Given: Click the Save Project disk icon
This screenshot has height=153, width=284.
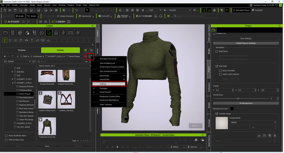Looking at the screenshot, I should pyautogui.click(x=15, y=10).
